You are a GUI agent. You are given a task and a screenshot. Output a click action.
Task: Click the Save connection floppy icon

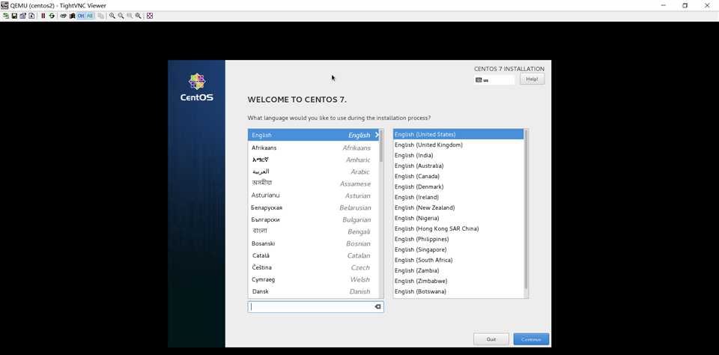pos(14,16)
